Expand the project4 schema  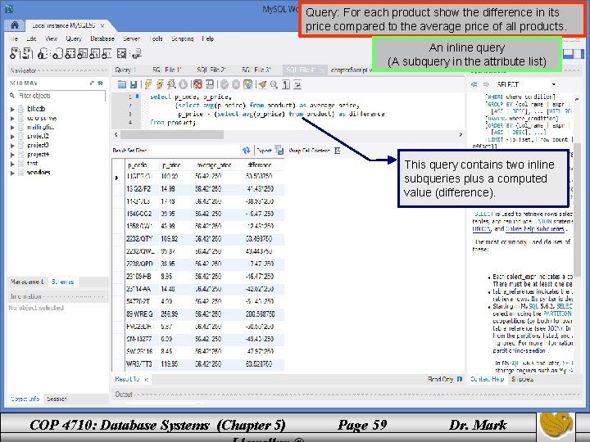12,155
